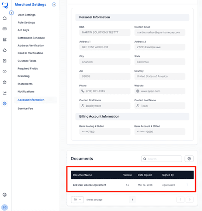Open the support help icon
202x211 pixels.
pos(5,195)
